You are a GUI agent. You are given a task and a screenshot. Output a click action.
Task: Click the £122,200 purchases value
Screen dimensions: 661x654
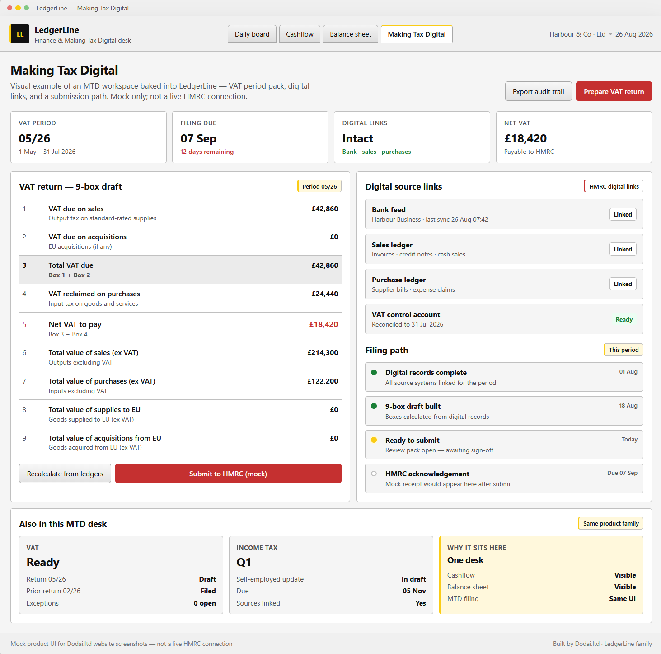pos(323,381)
